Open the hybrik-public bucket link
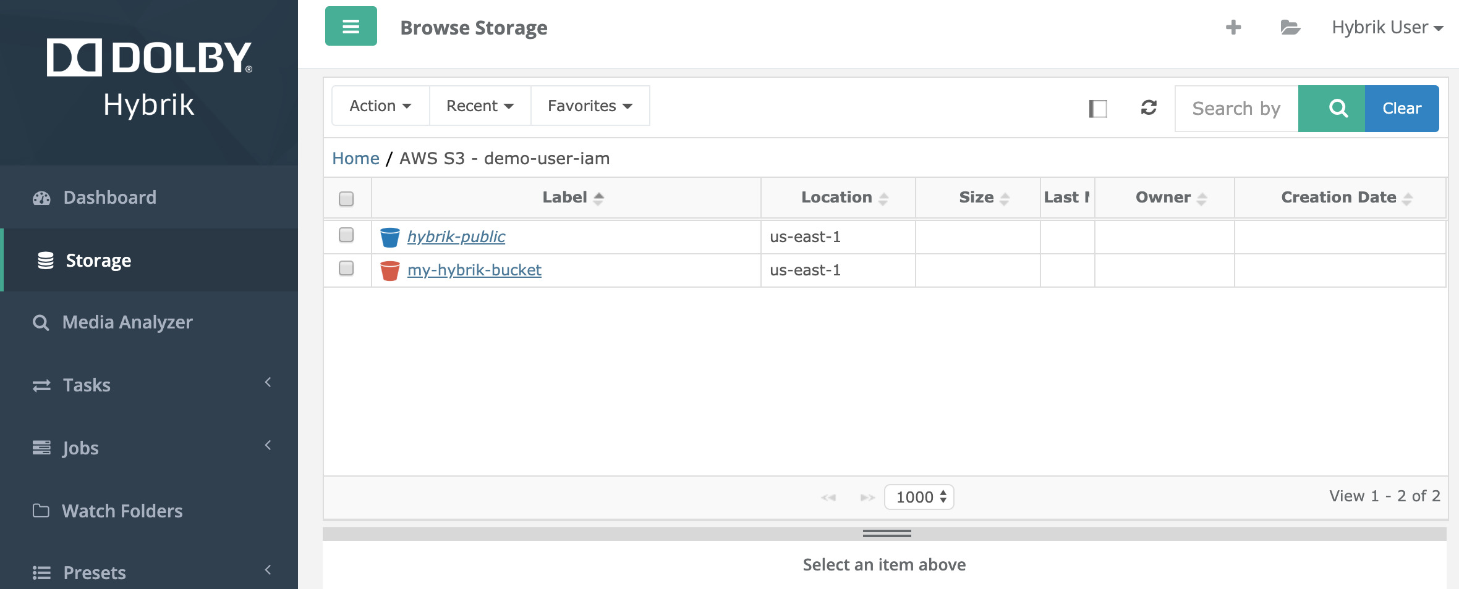The height and width of the screenshot is (589, 1459). (x=456, y=236)
